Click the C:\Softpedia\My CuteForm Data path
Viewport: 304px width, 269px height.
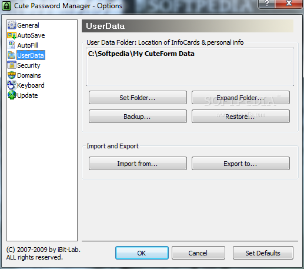[141, 54]
